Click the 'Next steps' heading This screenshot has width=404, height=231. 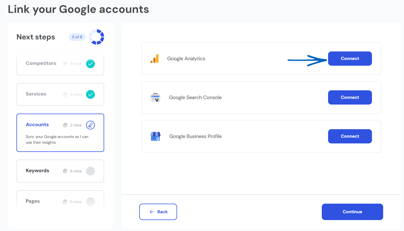coord(36,37)
